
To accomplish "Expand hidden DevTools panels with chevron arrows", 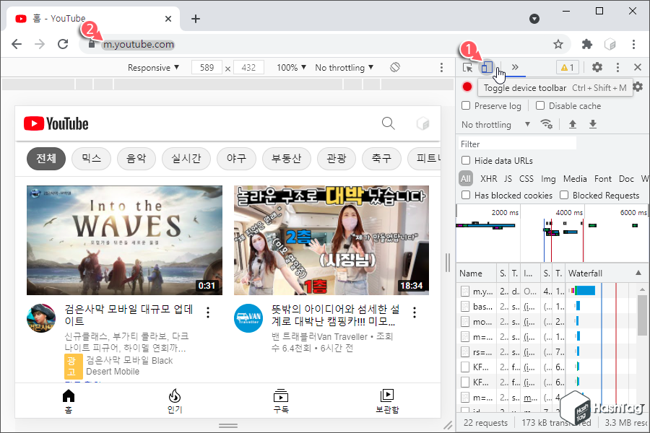I will click(514, 66).
